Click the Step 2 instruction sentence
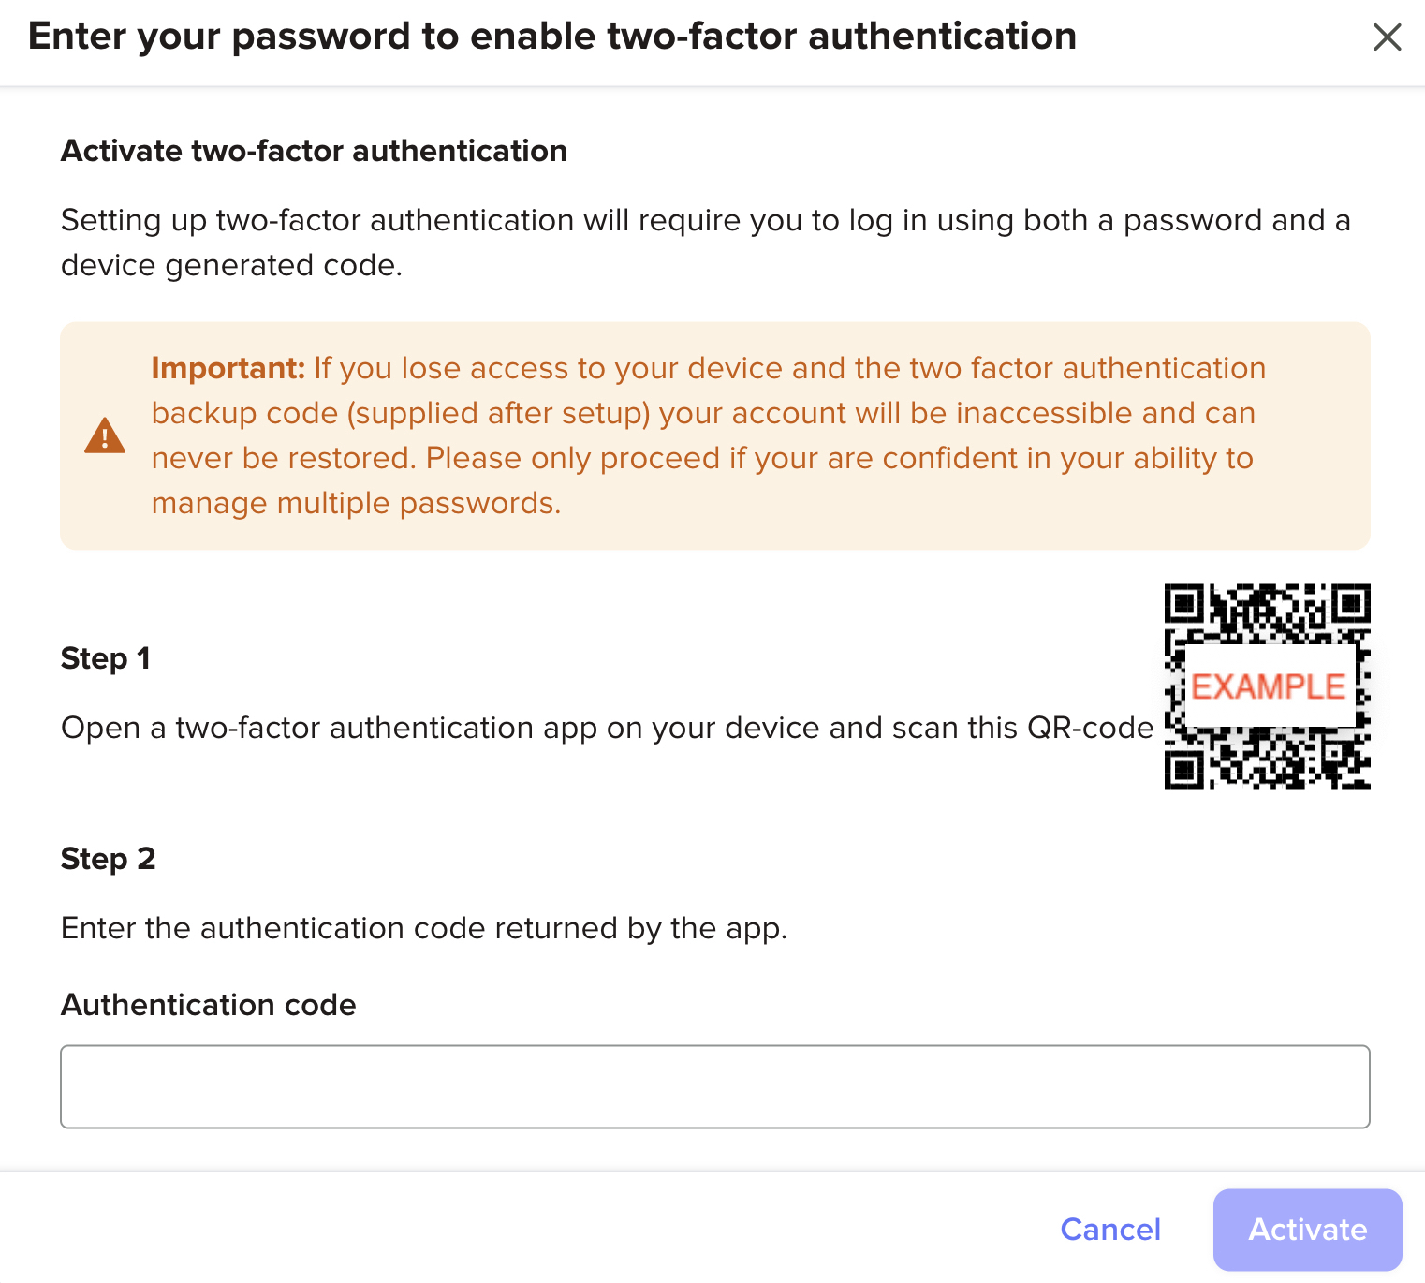This screenshot has width=1425, height=1283. click(425, 928)
